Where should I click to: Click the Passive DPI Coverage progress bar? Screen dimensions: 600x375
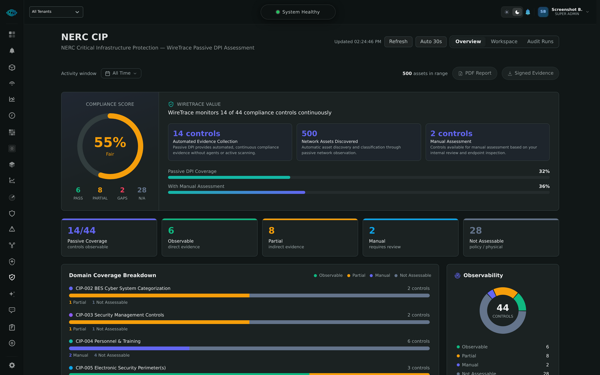(x=359, y=177)
